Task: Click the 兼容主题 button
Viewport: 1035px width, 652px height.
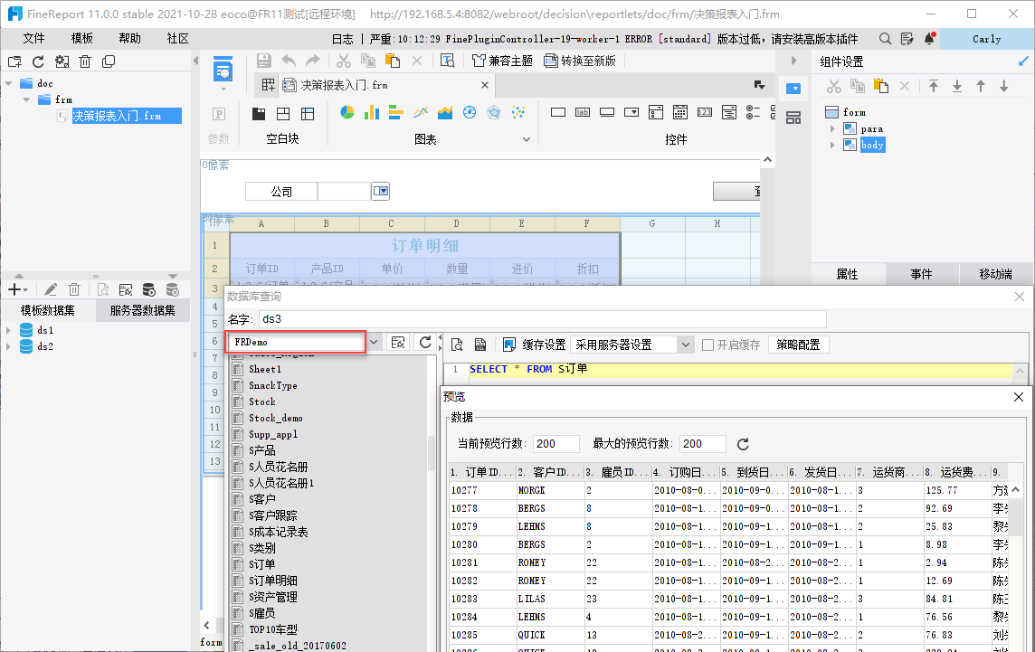Action: tap(503, 61)
